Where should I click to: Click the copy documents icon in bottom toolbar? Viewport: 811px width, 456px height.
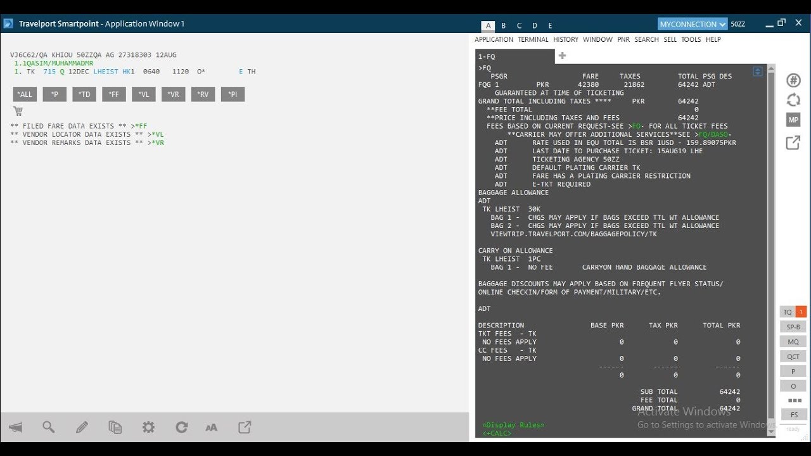115,427
